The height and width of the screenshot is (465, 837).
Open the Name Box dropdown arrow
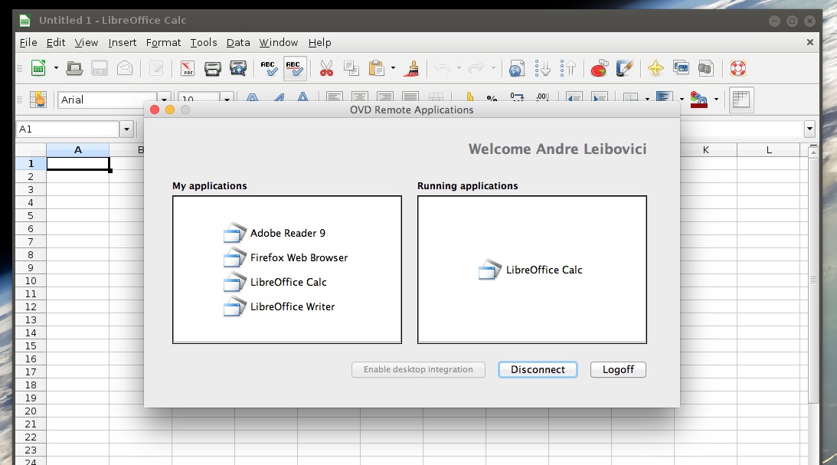(x=126, y=129)
